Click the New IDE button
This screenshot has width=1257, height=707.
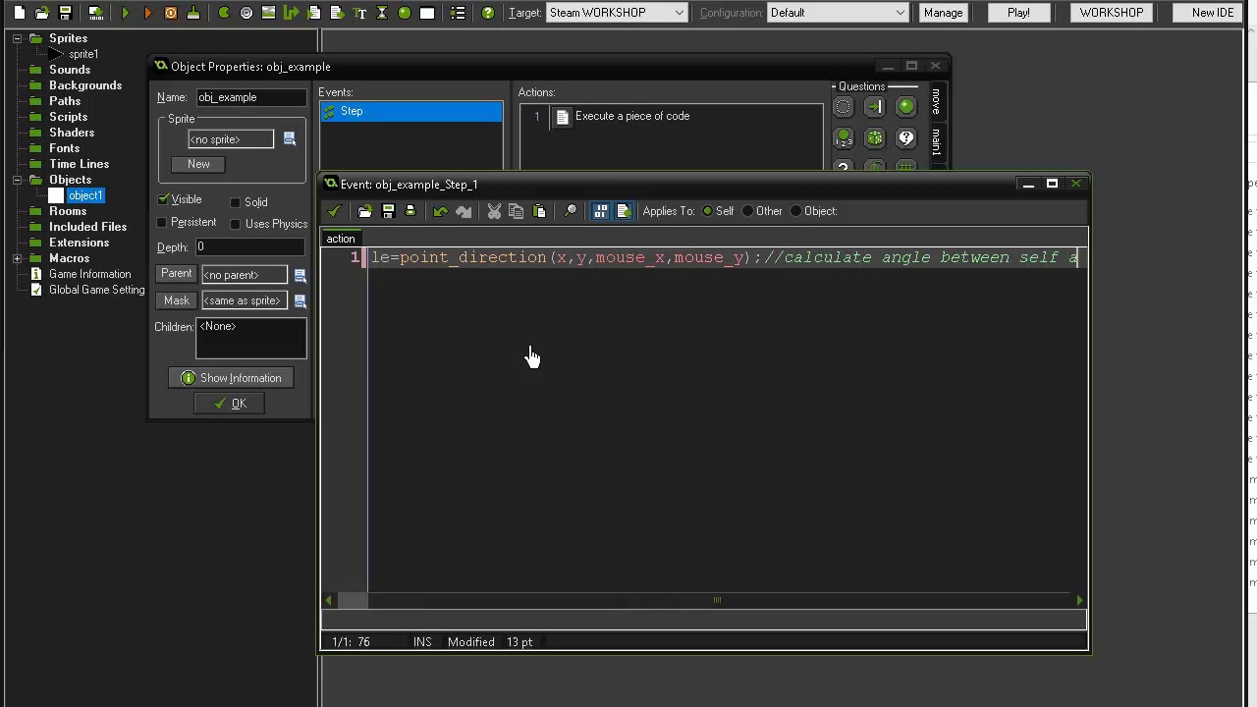[x=1213, y=13]
